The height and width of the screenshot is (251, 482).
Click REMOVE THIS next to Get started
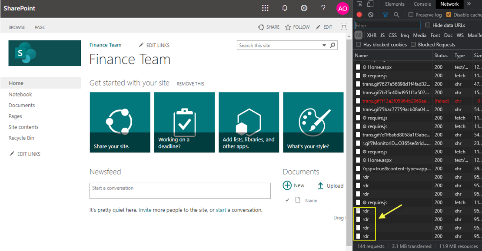click(190, 83)
